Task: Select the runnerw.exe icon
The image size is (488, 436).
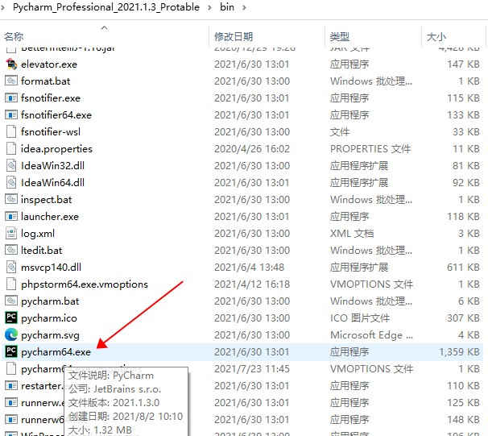Action: point(11,403)
